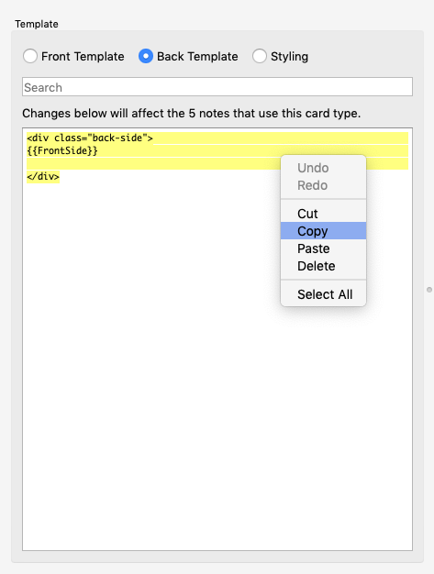This screenshot has width=434, height=574.
Task: Place cursor on the {{FrontSide}} line
Action: pos(62,150)
